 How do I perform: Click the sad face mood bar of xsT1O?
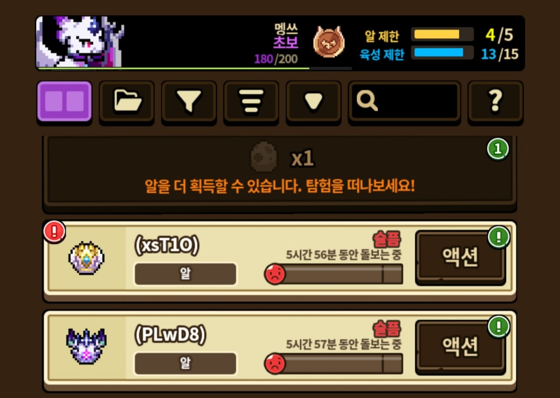click(x=333, y=274)
